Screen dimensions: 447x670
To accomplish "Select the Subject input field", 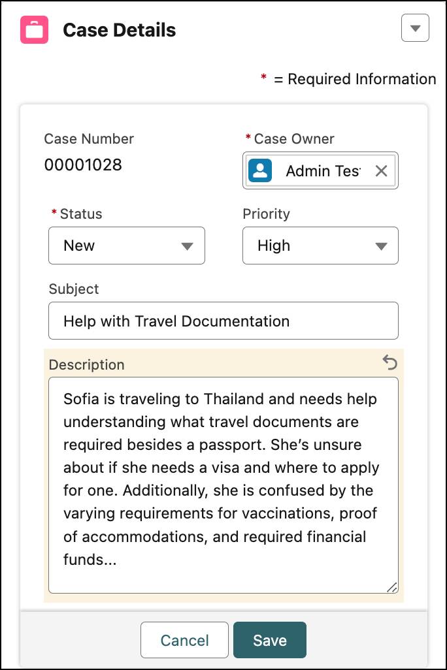I will [223, 321].
